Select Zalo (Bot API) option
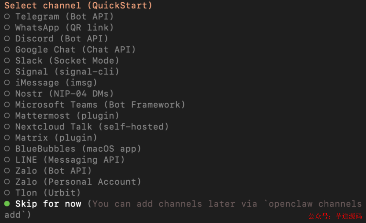The height and width of the screenshot is (223, 366). (7, 171)
